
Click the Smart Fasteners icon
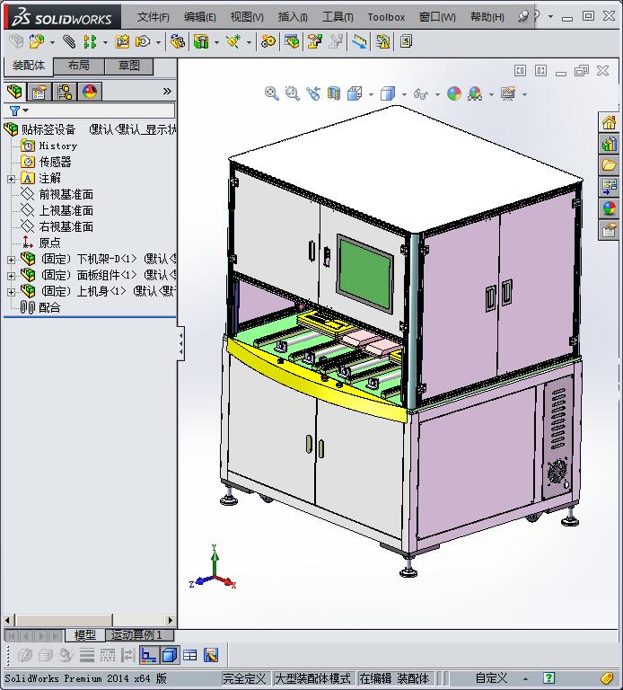tap(122, 42)
